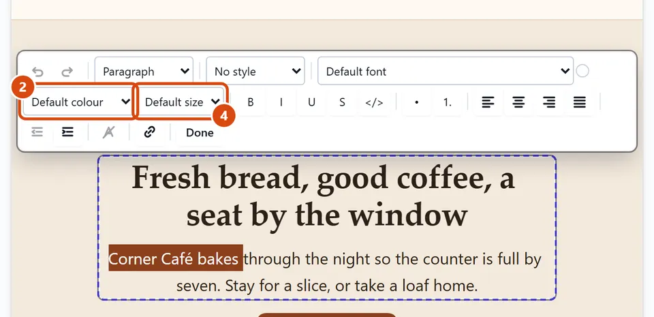Toggle inline code formatting
This screenshot has width=654, height=317.
point(374,102)
